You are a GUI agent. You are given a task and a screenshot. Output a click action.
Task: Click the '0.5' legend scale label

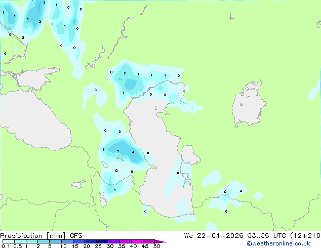(x=18, y=246)
